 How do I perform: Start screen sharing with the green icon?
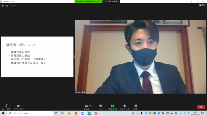(x=113, y=107)
